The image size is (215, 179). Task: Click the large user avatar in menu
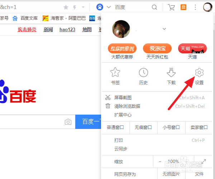[121, 29]
